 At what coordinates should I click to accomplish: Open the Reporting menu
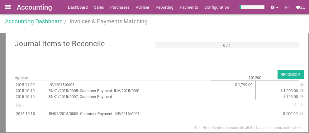(164, 7)
